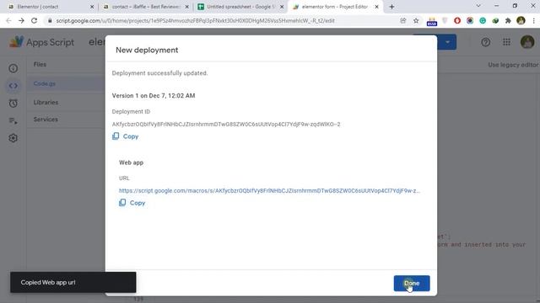
Task: Open the Chrome three-dot menu
Action: 533,20
